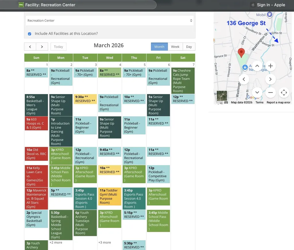Screen dimensions: 294x250
Task: Select the Month view button
Action: pyautogui.click(x=159, y=47)
